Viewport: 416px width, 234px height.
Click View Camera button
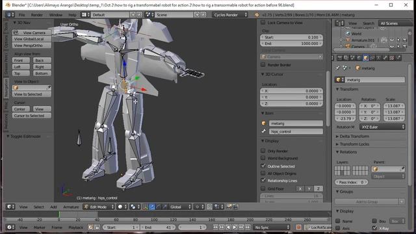[x=32, y=32]
